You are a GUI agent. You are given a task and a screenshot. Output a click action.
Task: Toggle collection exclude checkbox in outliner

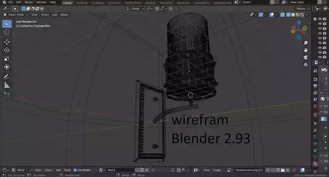pyautogui.click(x=315, y=19)
